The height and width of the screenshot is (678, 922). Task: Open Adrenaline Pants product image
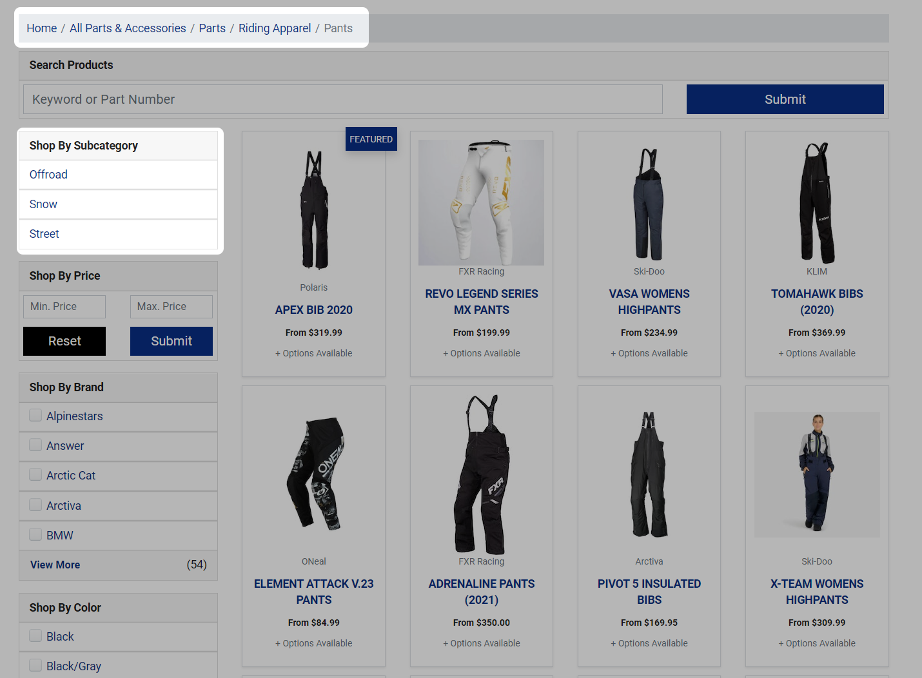pos(482,474)
